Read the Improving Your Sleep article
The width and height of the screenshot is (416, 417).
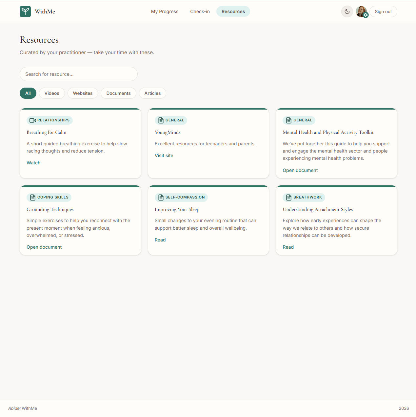160,240
